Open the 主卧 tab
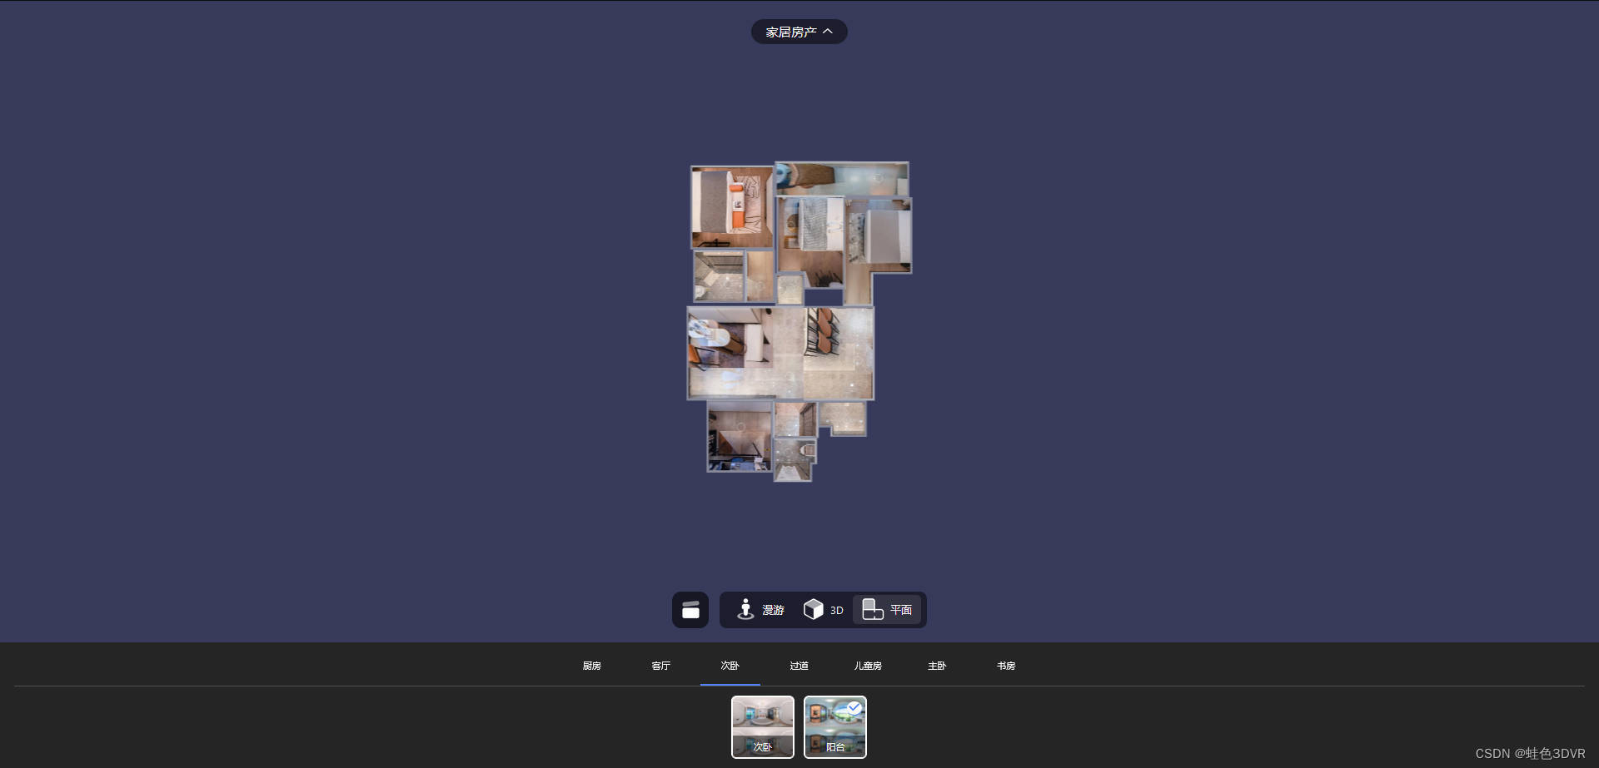The image size is (1599, 768). pos(937,666)
